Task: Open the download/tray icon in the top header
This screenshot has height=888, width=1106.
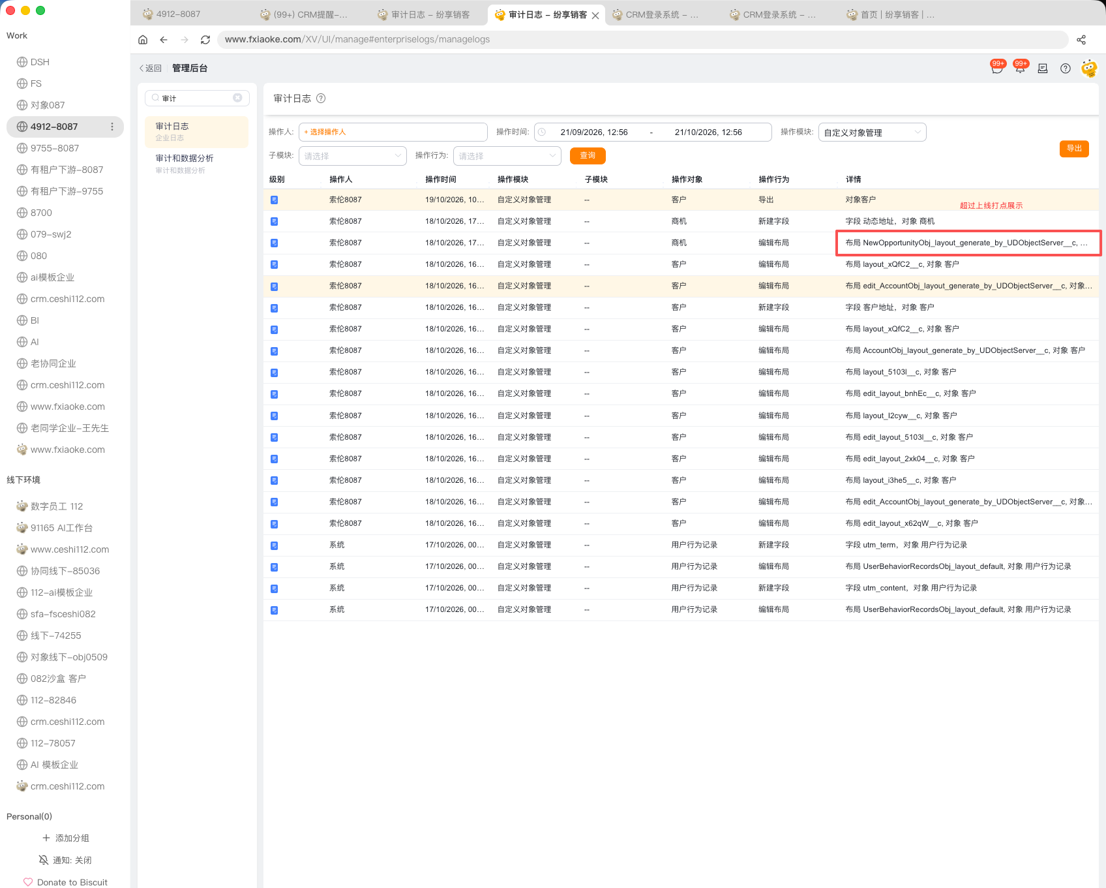Action: tap(1043, 69)
